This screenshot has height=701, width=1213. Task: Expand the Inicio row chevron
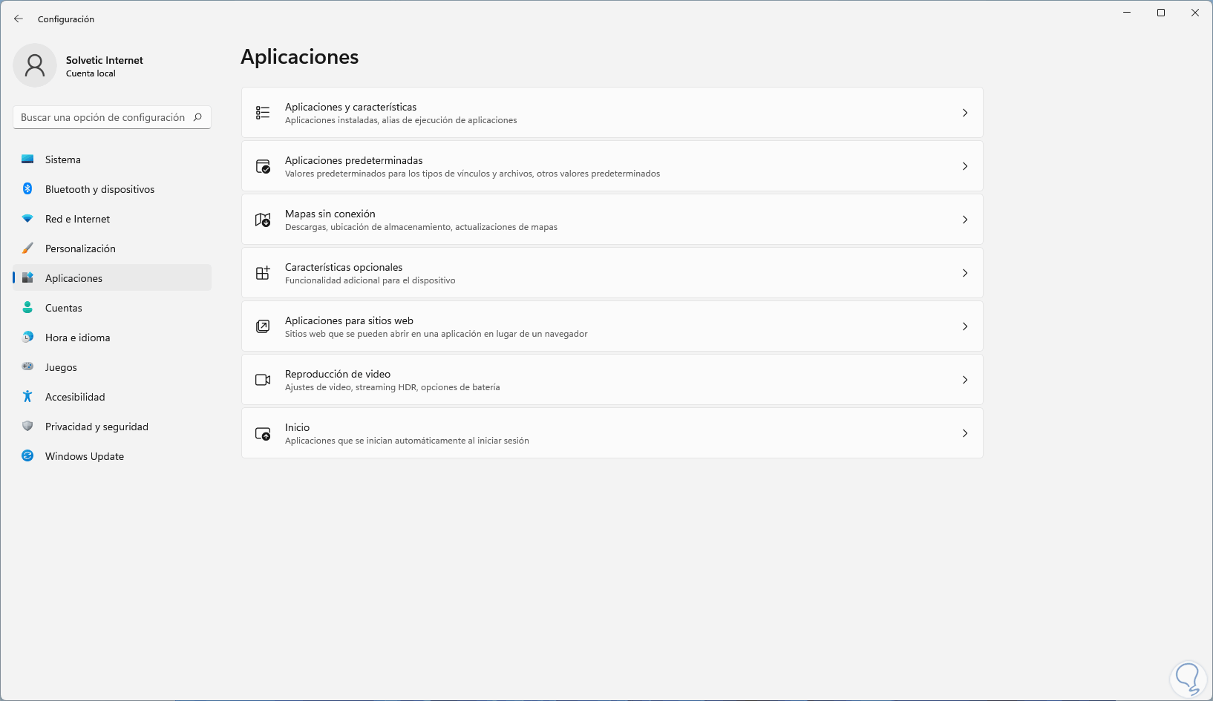click(x=965, y=433)
